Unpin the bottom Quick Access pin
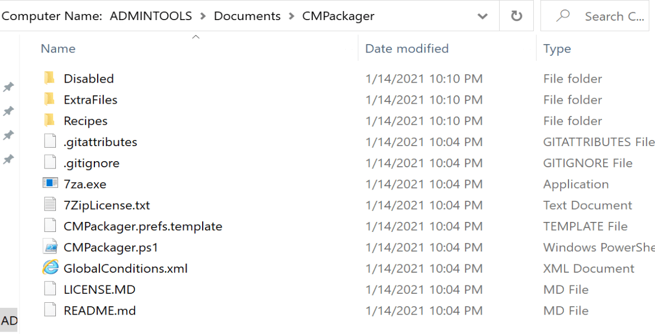The image size is (655, 334). coord(8,158)
